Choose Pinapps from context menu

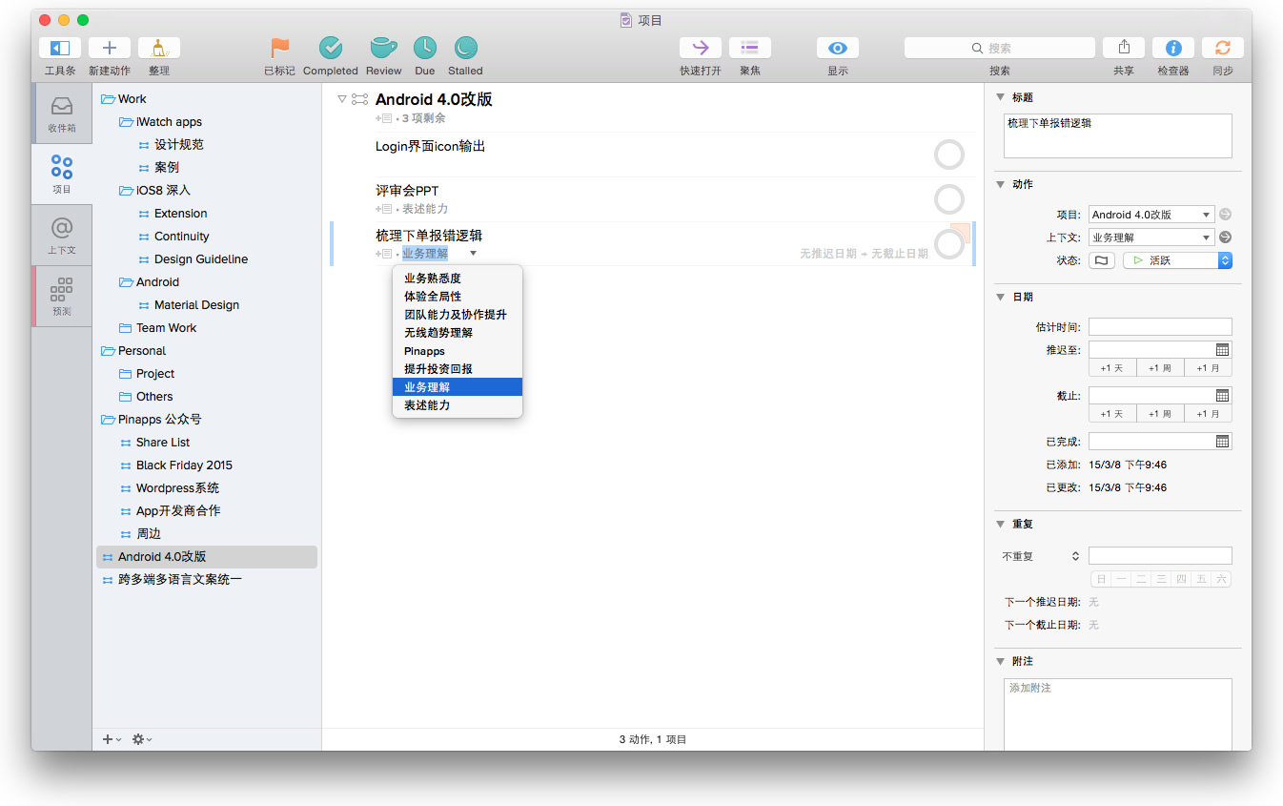click(x=458, y=351)
